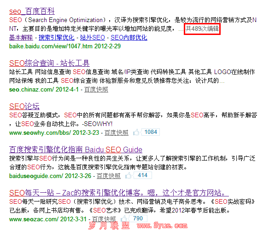The image size is (275, 230).
Task: Click thumbs-up icon for seozac result
Action: click(124, 218)
